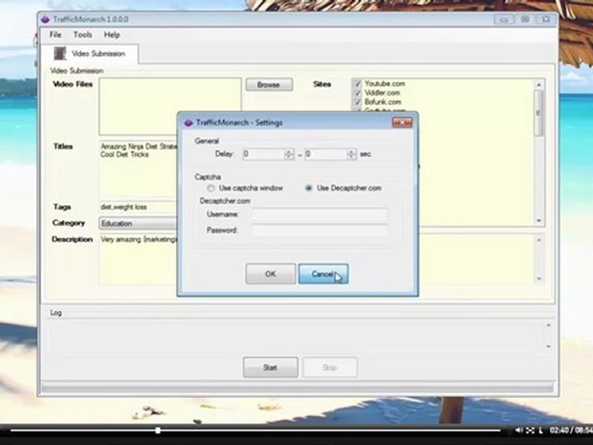
Task: Click the Sites list scroll down arrow
Action: [539, 221]
